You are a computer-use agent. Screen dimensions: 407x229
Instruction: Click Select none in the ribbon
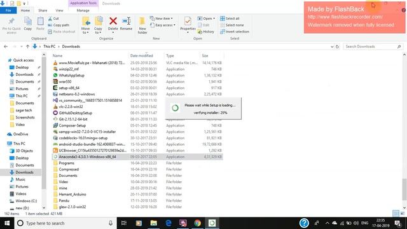pos(232,25)
